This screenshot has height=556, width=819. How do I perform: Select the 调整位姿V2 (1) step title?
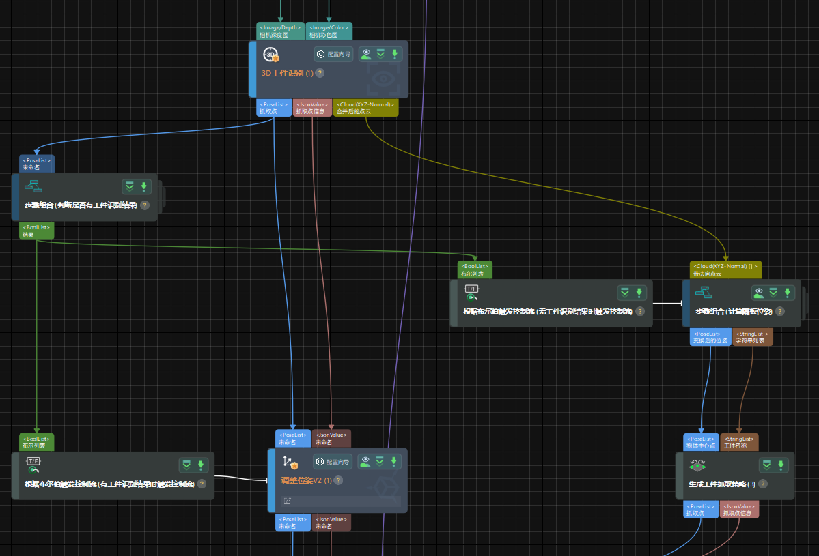pos(306,480)
